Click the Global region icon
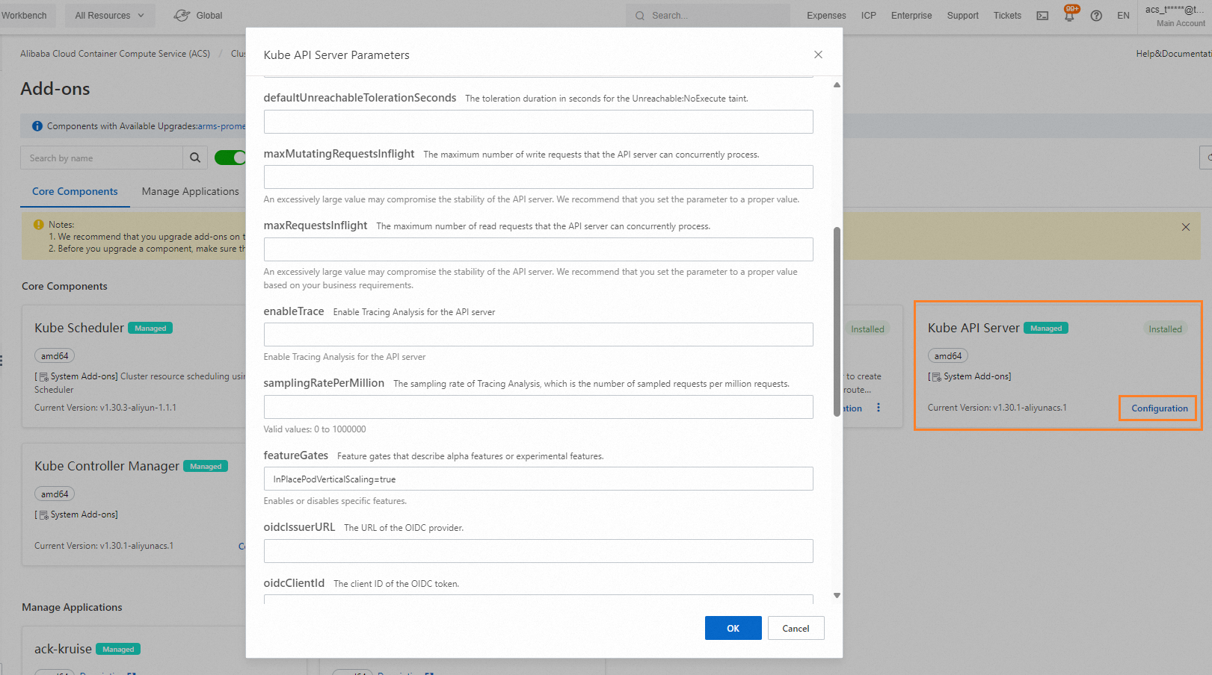The width and height of the screenshot is (1212, 675). click(x=182, y=15)
